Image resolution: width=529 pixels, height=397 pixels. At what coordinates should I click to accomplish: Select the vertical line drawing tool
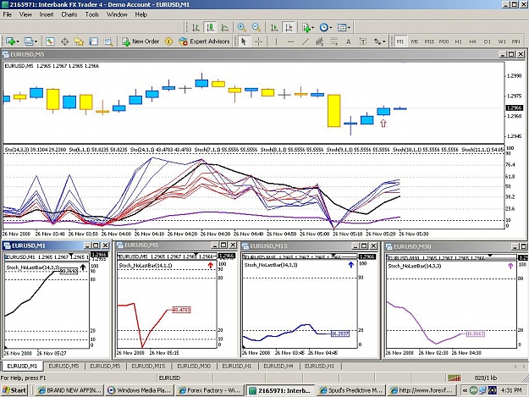click(x=276, y=41)
